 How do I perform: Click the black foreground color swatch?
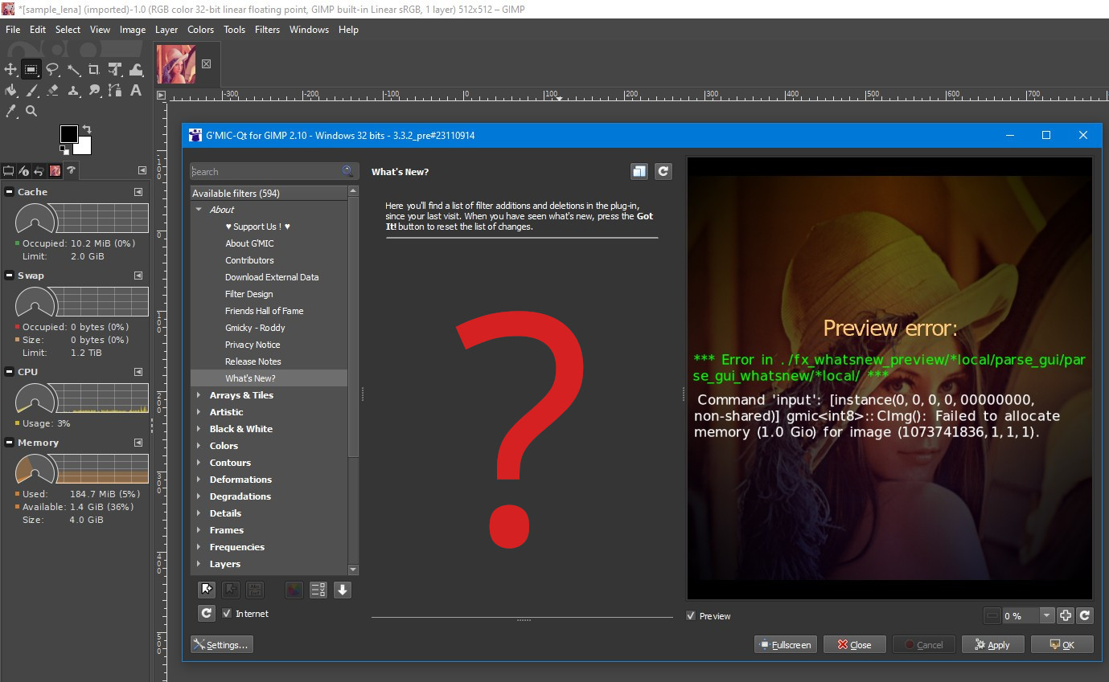[69, 134]
